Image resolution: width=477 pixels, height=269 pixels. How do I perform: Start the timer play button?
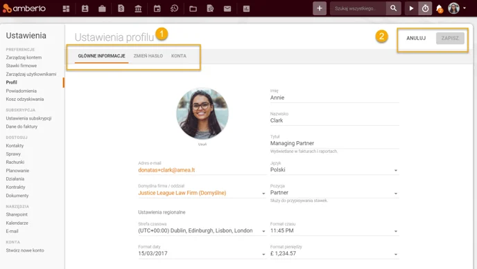click(x=411, y=8)
